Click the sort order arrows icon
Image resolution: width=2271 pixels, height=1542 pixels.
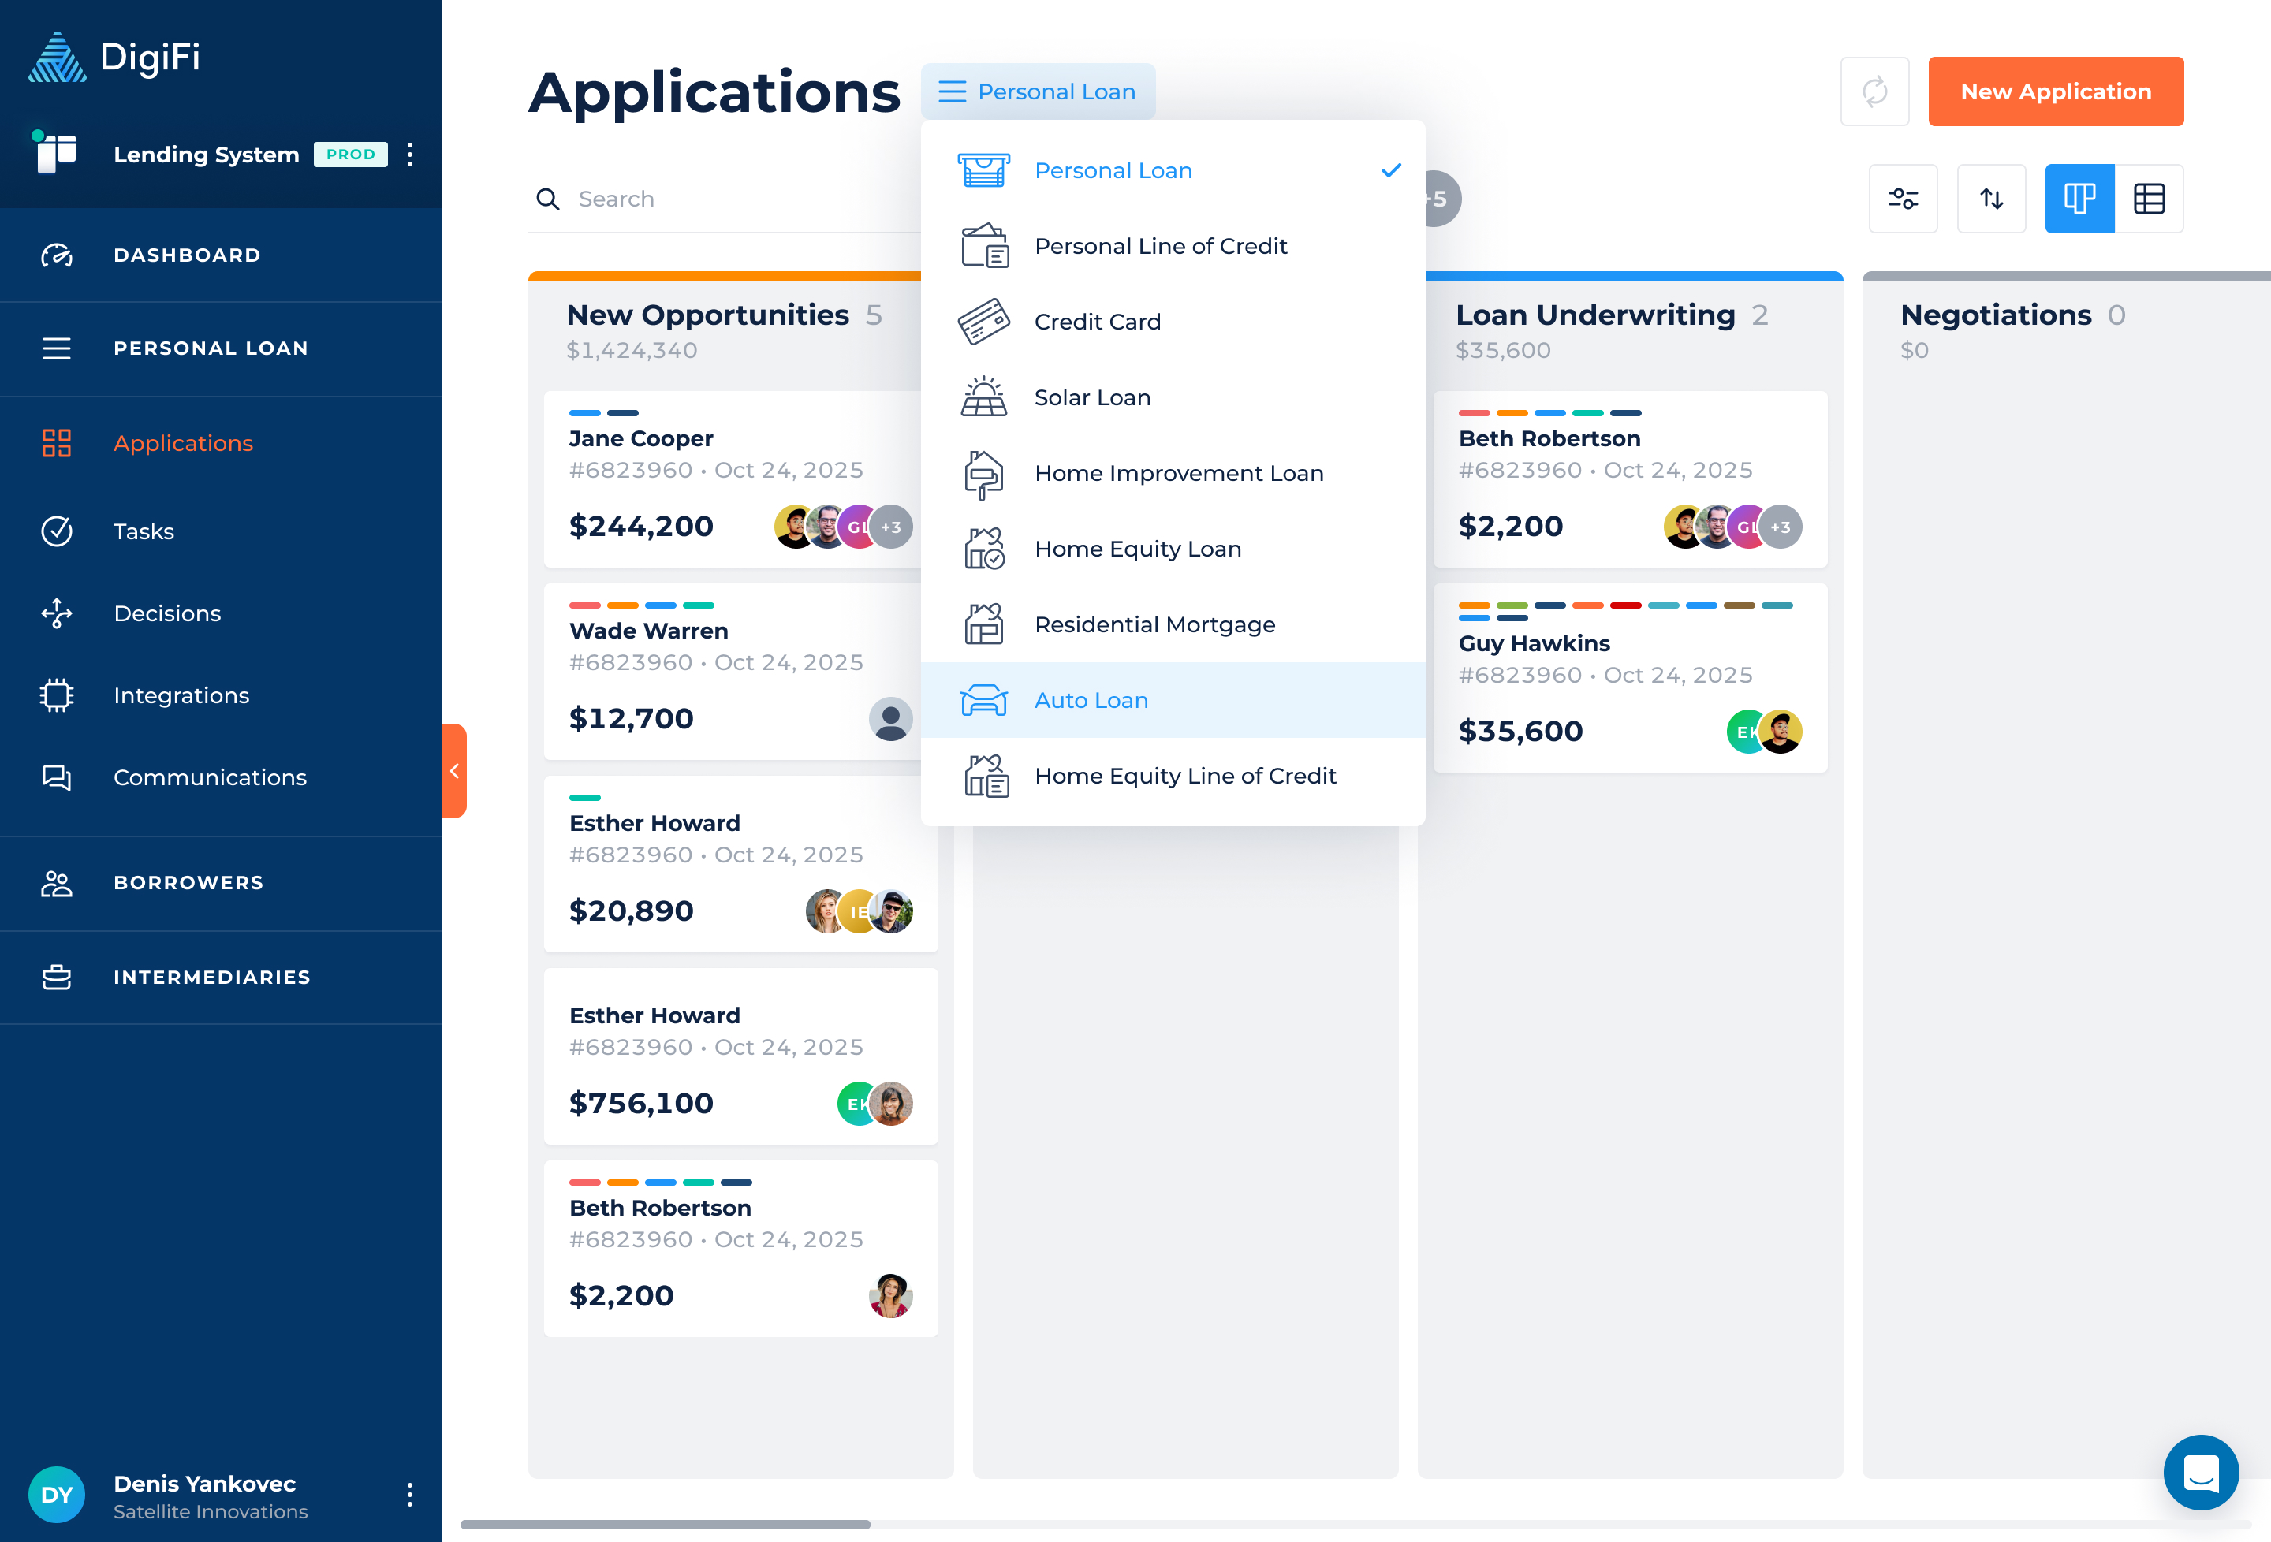pyautogui.click(x=1990, y=199)
